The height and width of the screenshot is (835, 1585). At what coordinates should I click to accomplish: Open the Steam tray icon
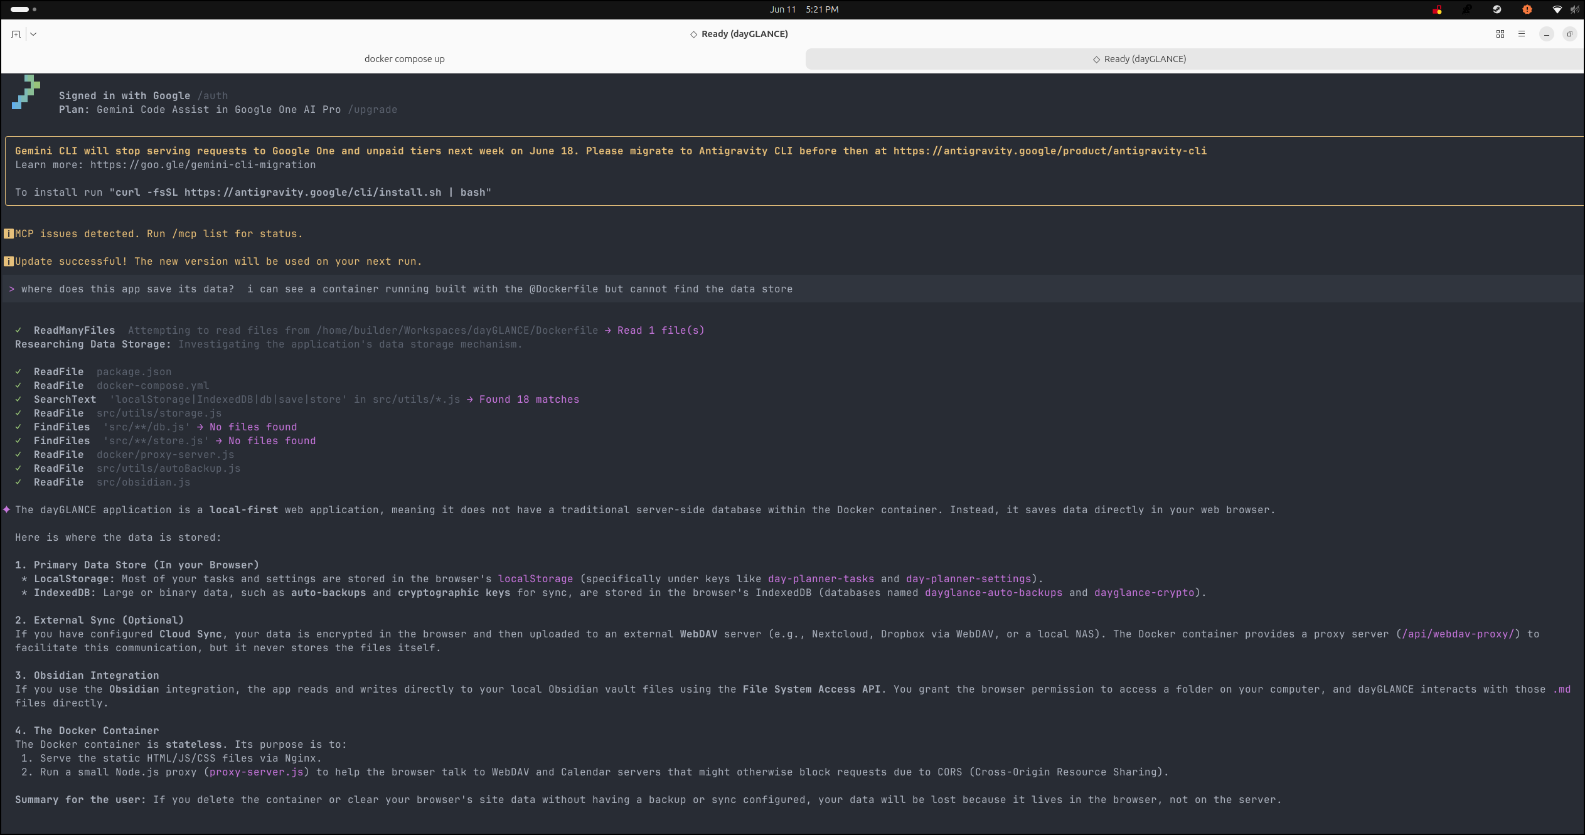[x=1497, y=9]
